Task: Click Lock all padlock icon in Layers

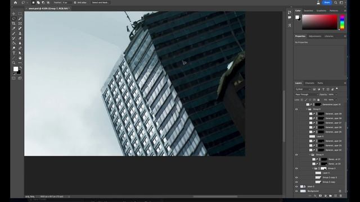Action: point(318,100)
